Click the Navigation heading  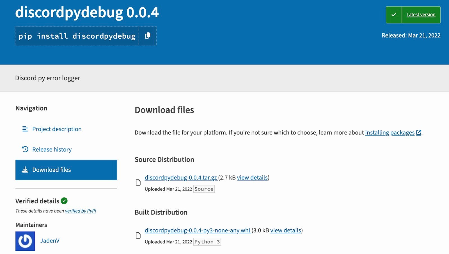[x=31, y=108]
